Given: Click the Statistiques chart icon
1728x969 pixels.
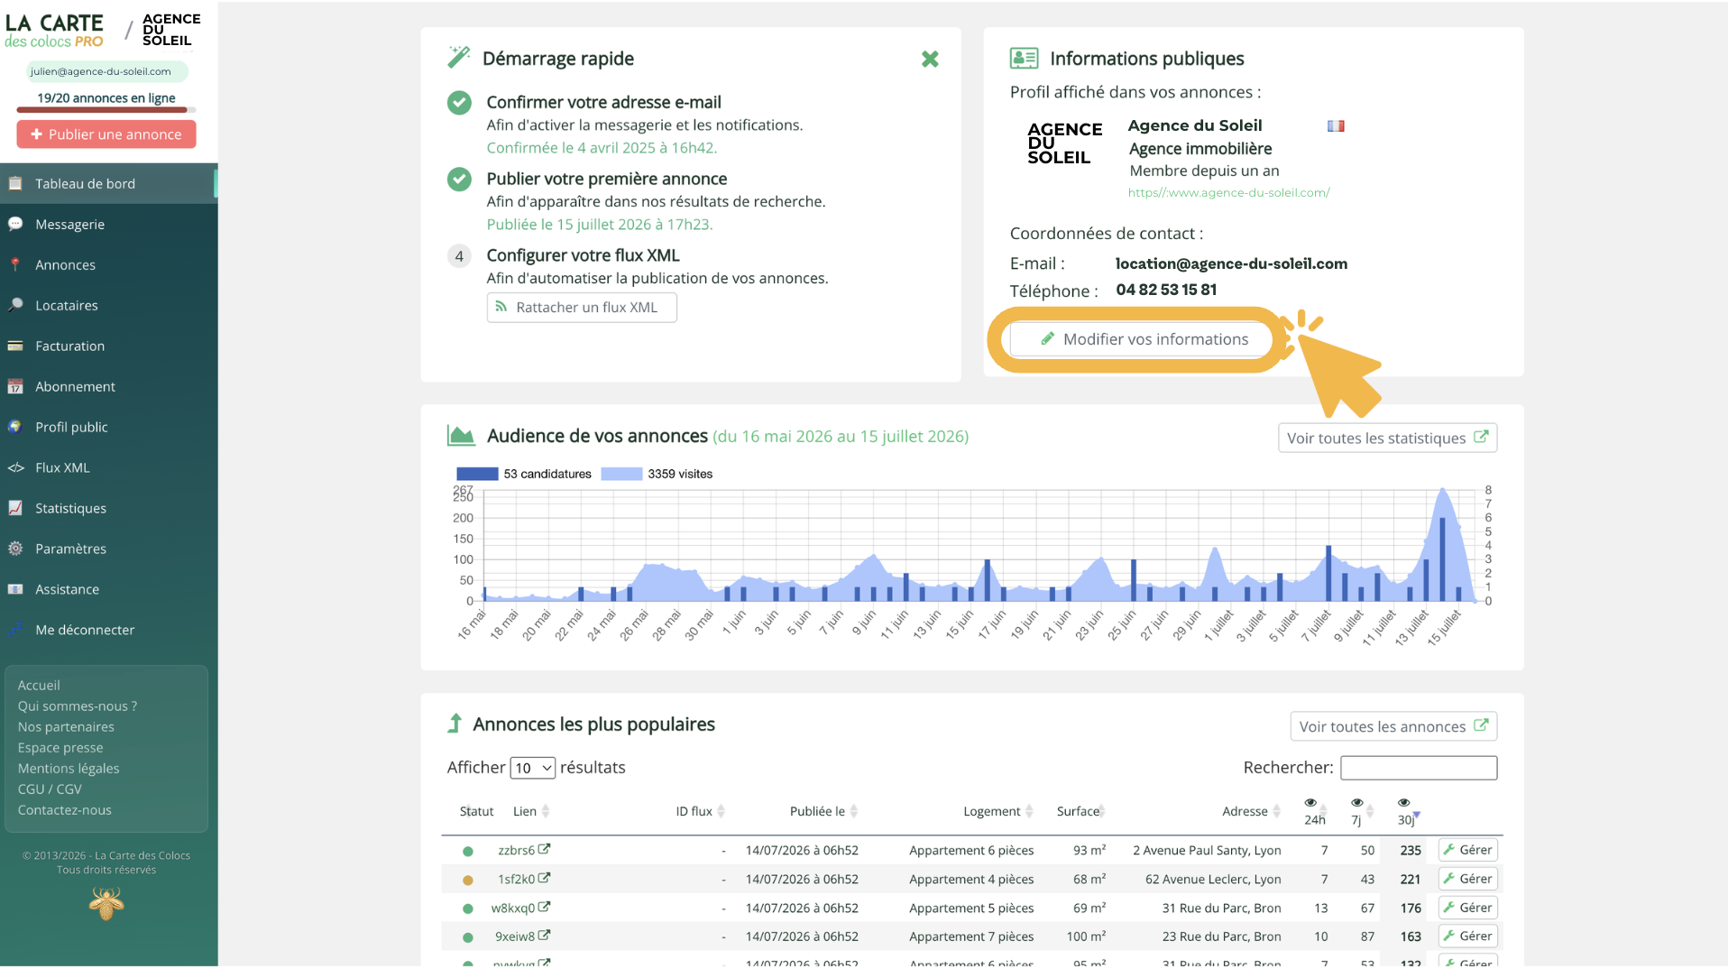Looking at the screenshot, I should (15, 508).
